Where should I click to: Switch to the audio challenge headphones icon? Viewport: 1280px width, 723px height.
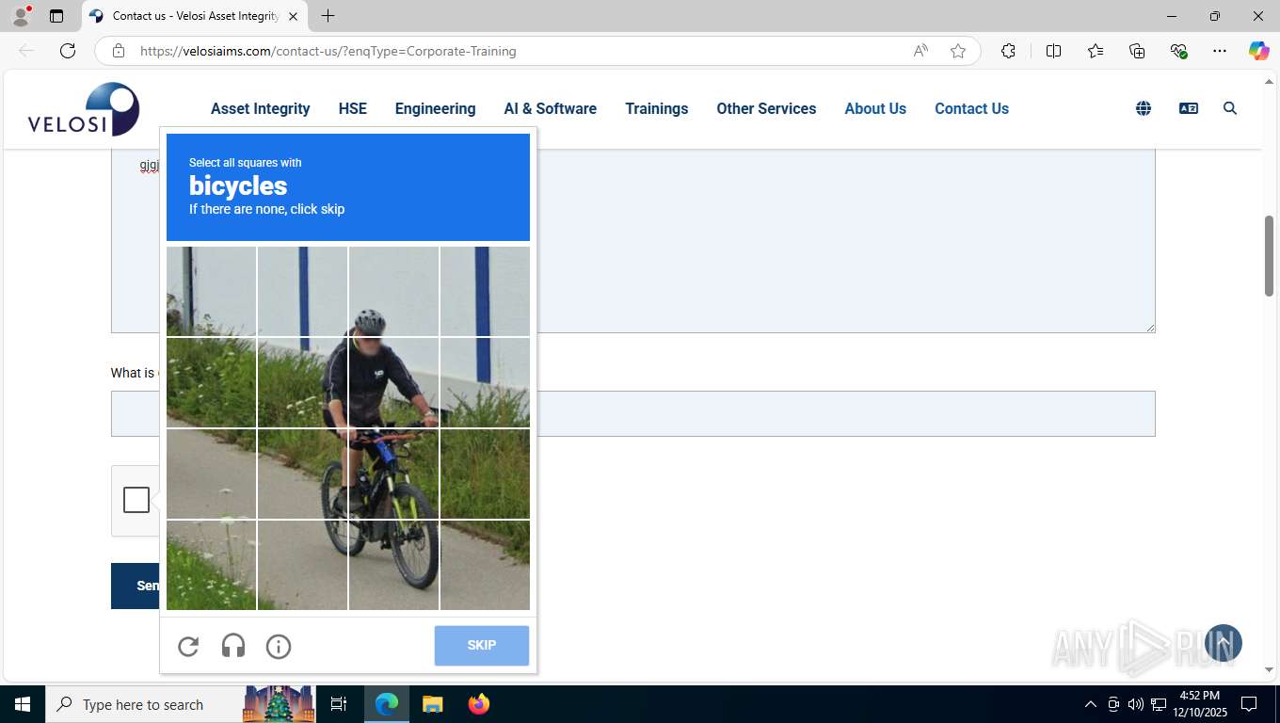(x=233, y=646)
